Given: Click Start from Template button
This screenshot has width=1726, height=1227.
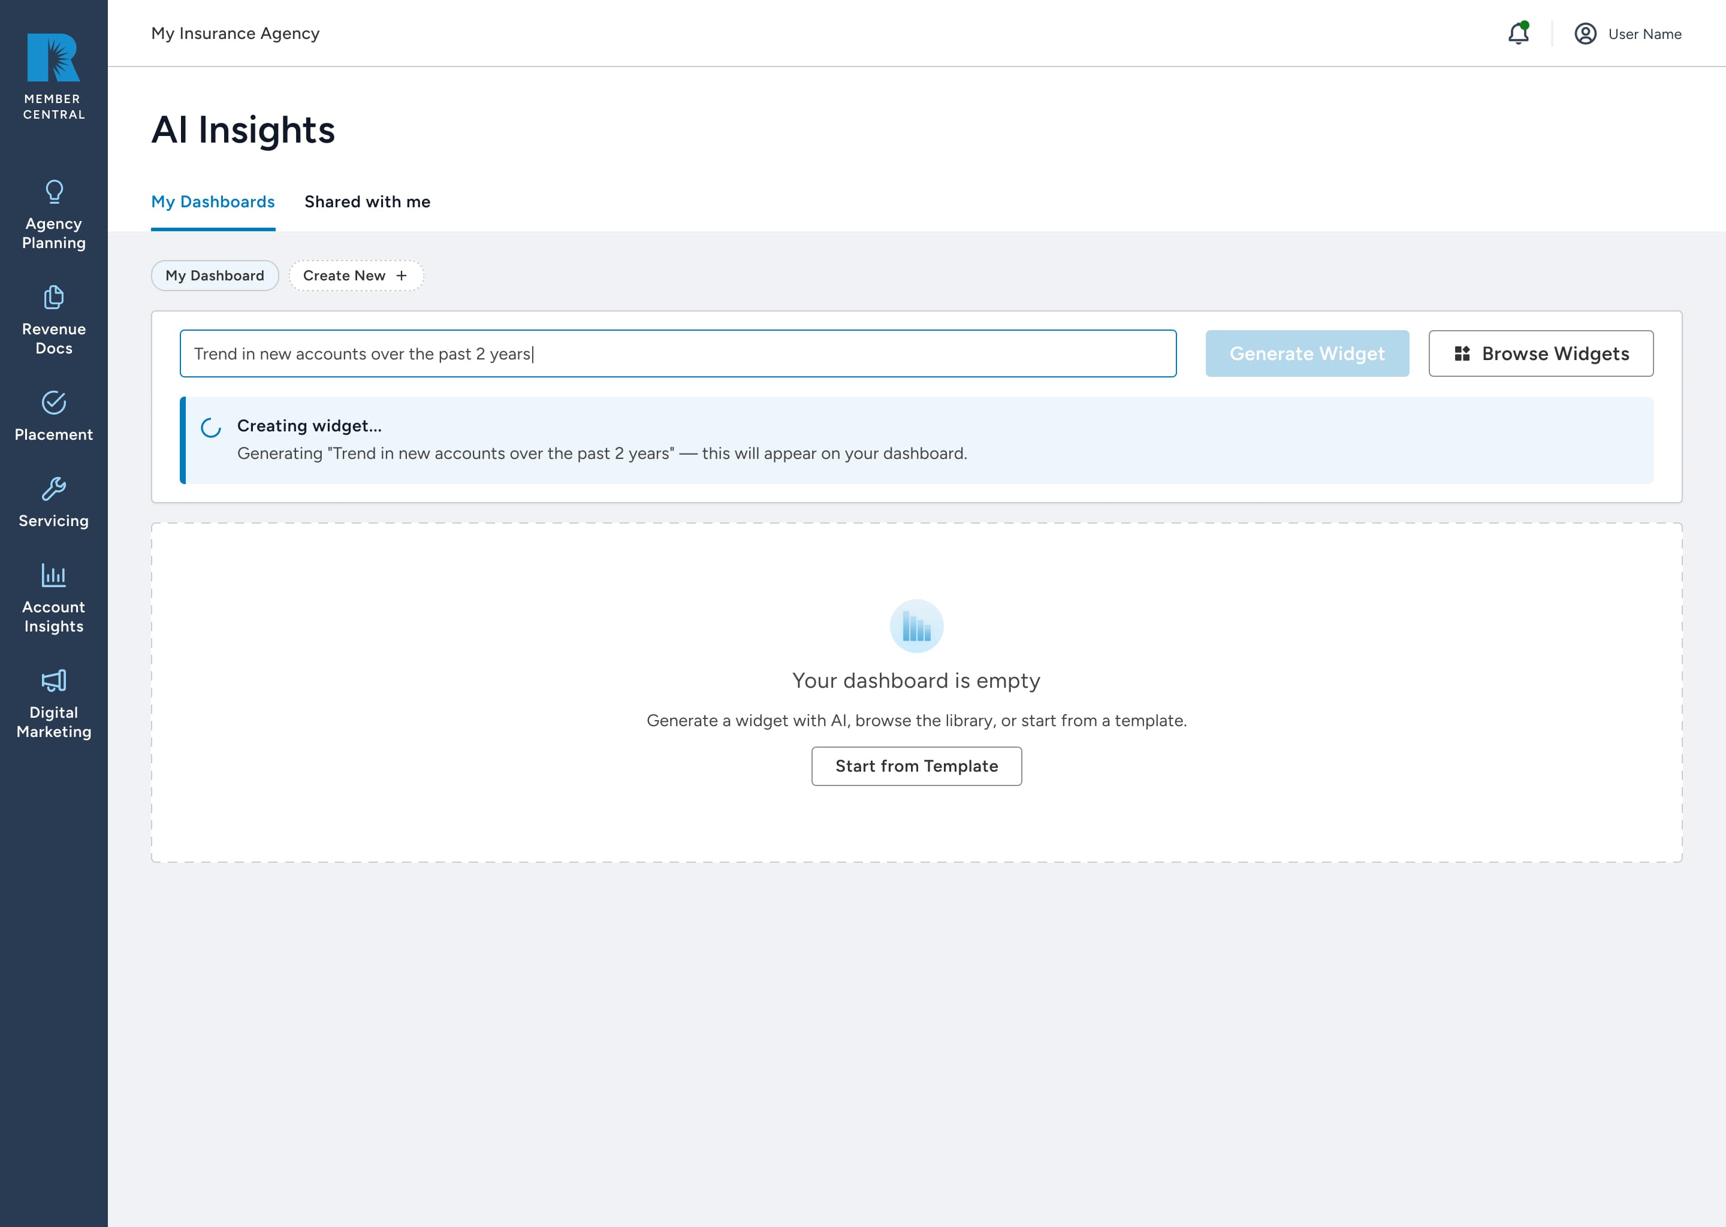Looking at the screenshot, I should [917, 766].
